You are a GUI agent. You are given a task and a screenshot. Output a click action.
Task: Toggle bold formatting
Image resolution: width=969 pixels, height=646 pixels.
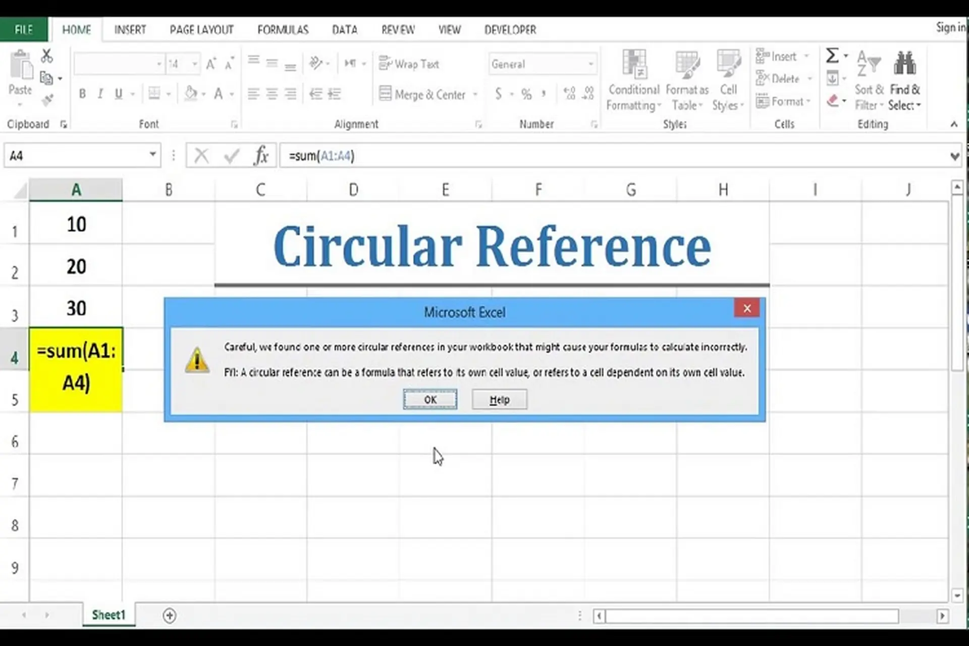coord(82,94)
